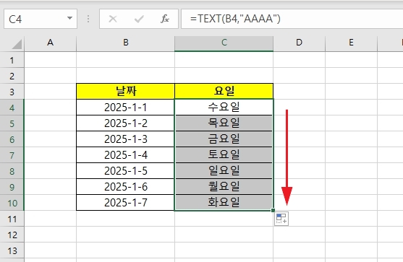Viewport: 403px width, 262px height.
Task: Select row 7 header
Action: tap(12, 155)
